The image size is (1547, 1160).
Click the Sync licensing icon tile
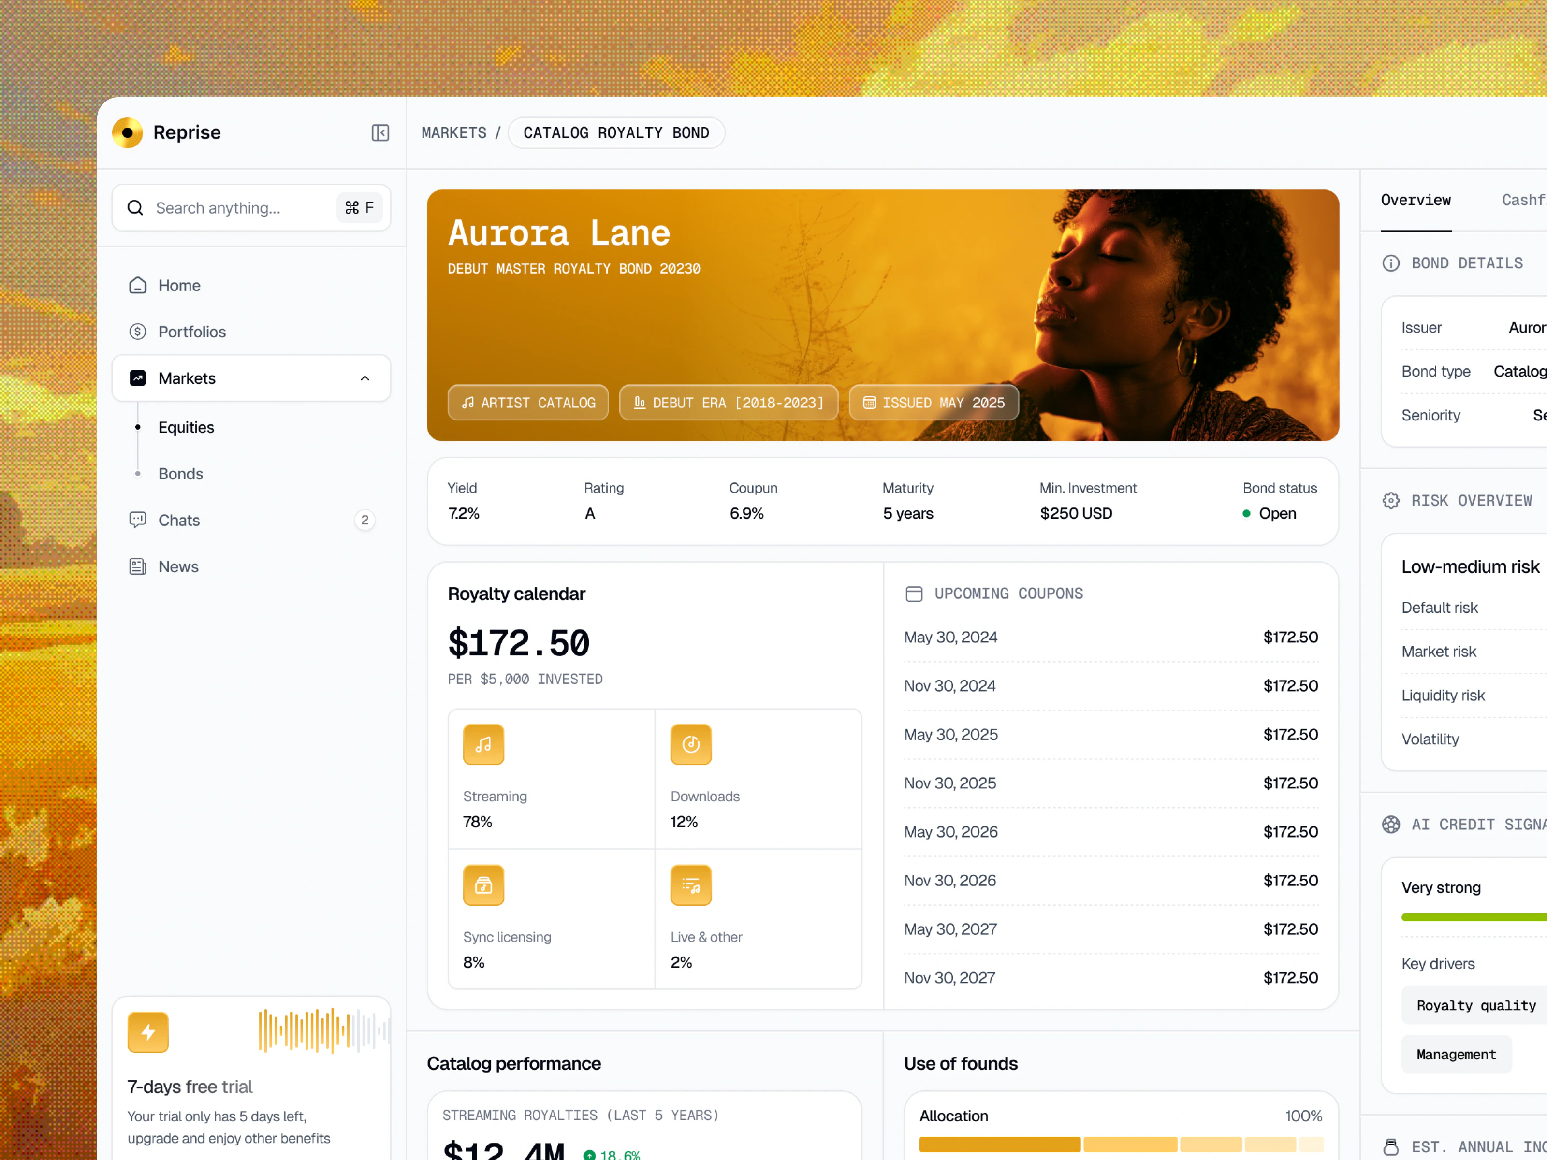coord(483,885)
